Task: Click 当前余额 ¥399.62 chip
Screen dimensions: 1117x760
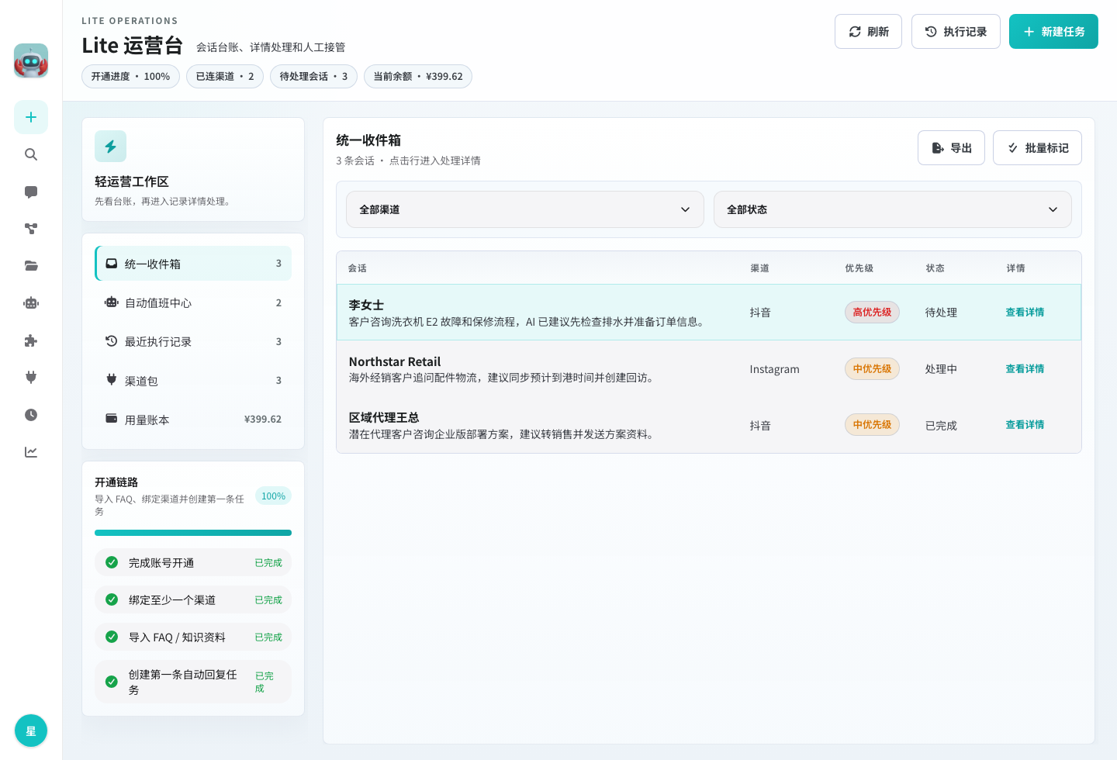Action: (x=418, y=77)
